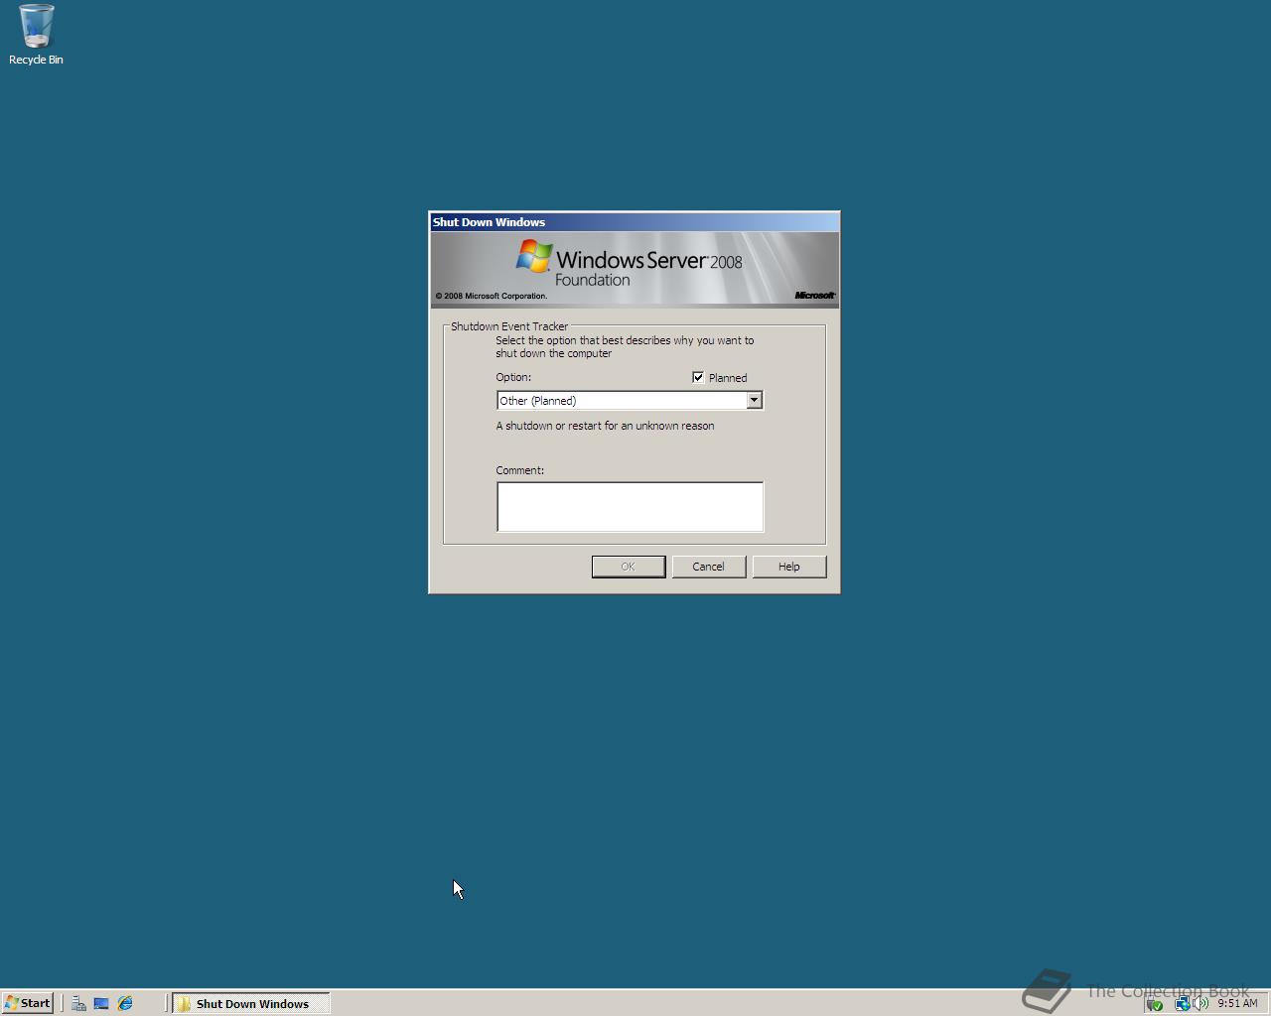This screenshot has height=1016, width=1271.
Task: Expand the Option dropdown arrow
Action: pyautogui.click(x=754, y=400)
